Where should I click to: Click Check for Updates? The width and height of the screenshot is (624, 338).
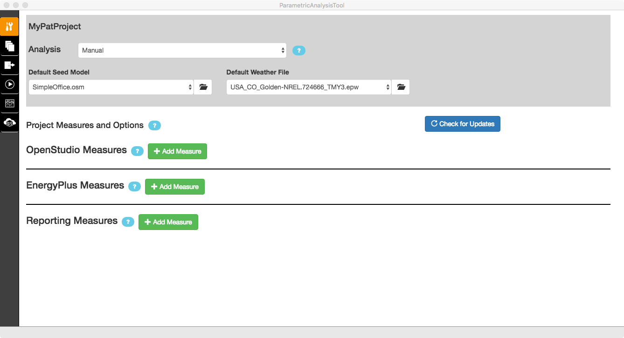(462, 124)
